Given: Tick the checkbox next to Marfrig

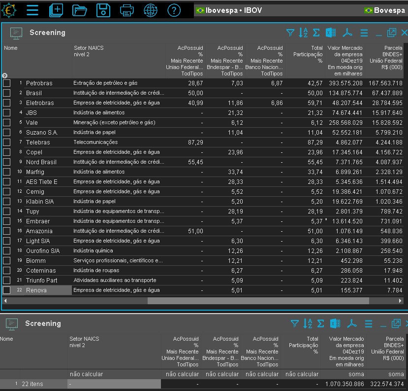Looking at the screenshot, I should pyautogui.click(x=7, y=172).
